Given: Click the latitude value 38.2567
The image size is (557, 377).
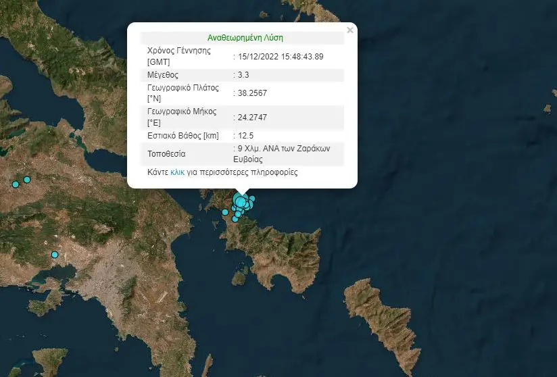Looking at the screenshot, I should (x=251, y=93).
